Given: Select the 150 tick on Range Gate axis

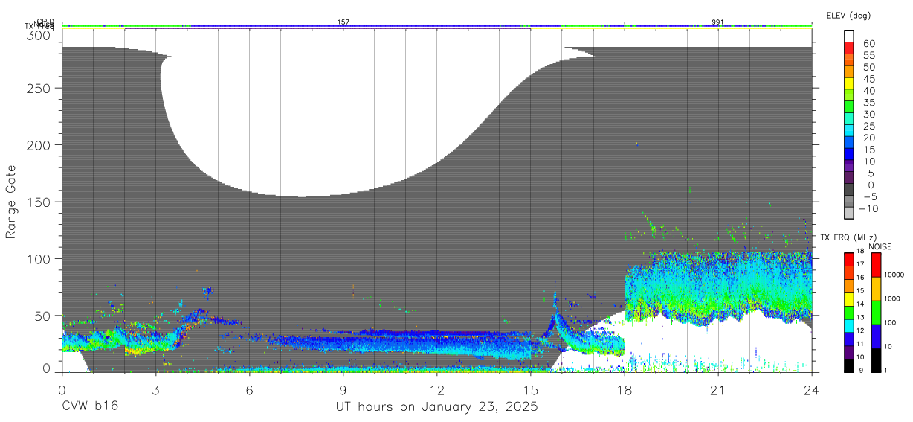Looking at the screenshot, I should (38, 202).
